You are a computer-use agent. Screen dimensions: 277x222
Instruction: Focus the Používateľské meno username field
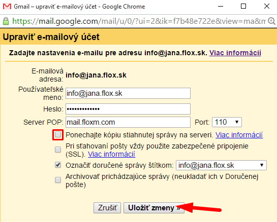point(128,93)
